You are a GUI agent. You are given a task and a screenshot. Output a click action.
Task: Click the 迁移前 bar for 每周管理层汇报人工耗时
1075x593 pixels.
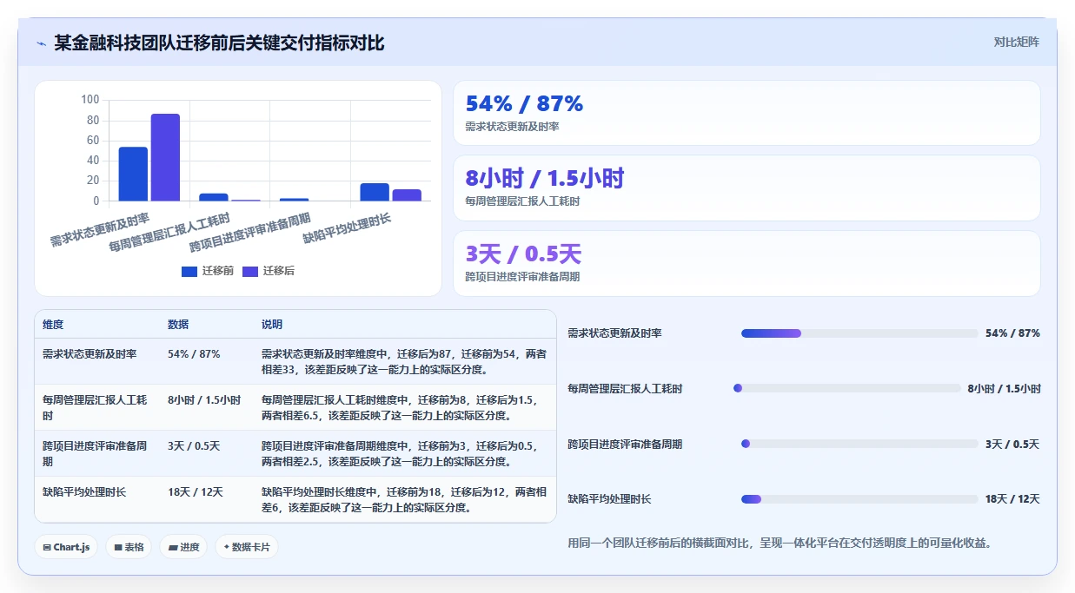(214, 197)
